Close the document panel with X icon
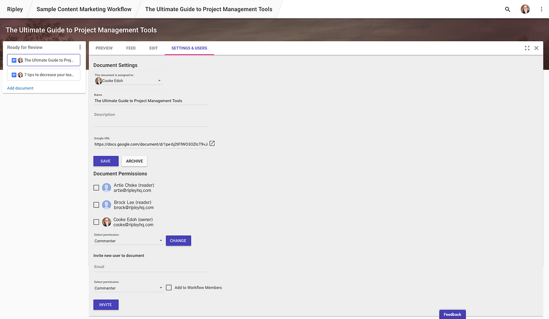The width and height of the screenshot is (549, 319). (536, 48)
